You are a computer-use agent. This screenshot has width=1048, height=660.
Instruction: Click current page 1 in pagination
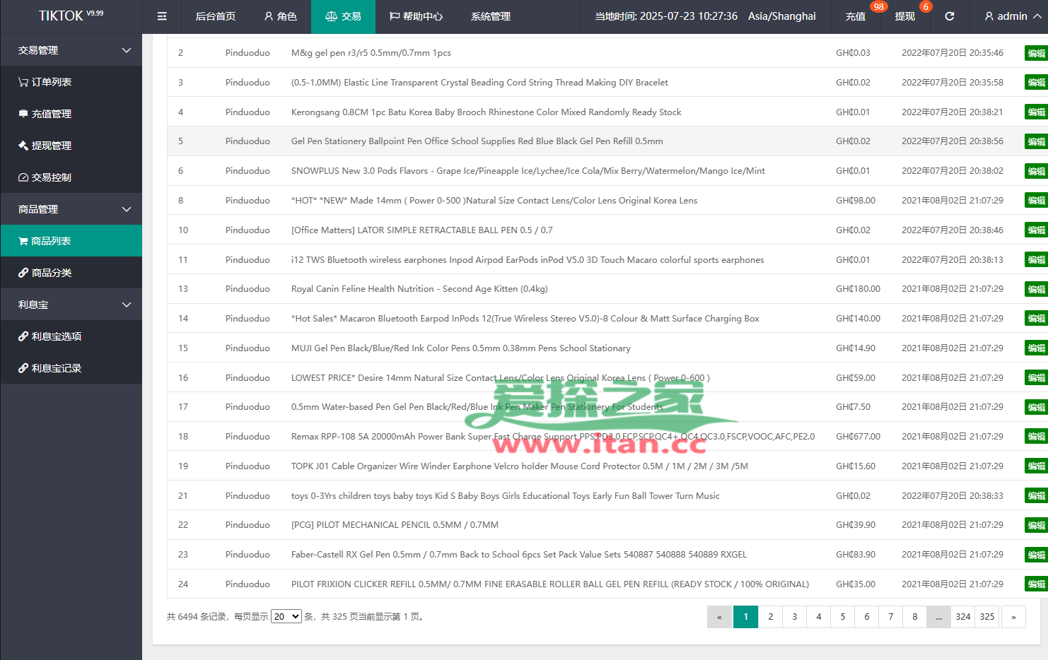point(745,617)
